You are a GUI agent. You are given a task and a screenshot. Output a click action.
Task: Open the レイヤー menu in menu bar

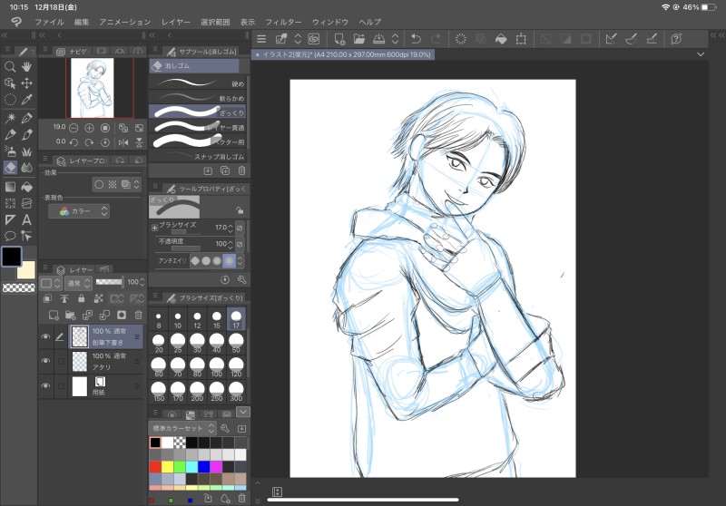(177, 21)
